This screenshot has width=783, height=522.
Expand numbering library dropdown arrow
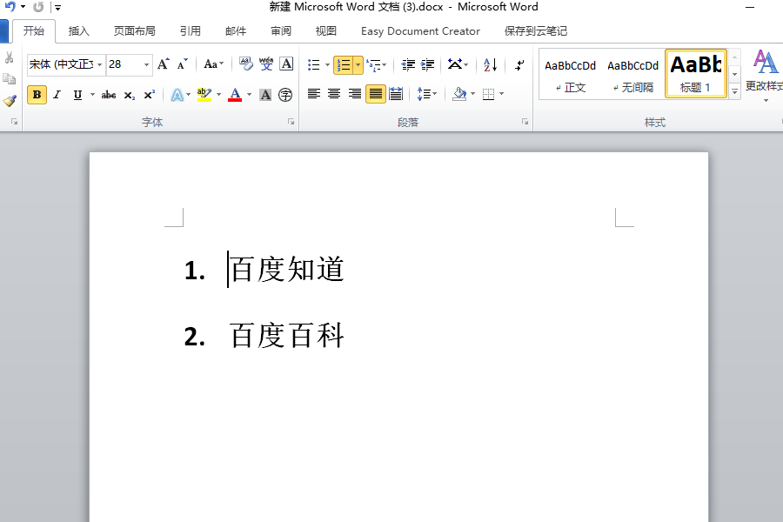pos(358,65)
